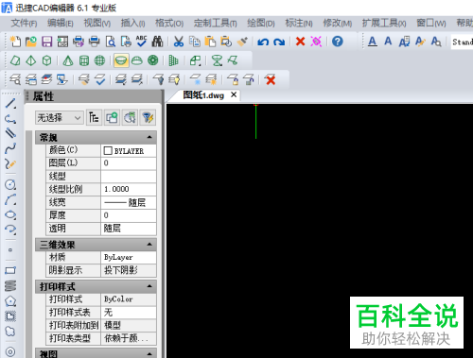Click the red X Delete icon
The height and width of the screenshot is (358, 473).
(300, 42)
